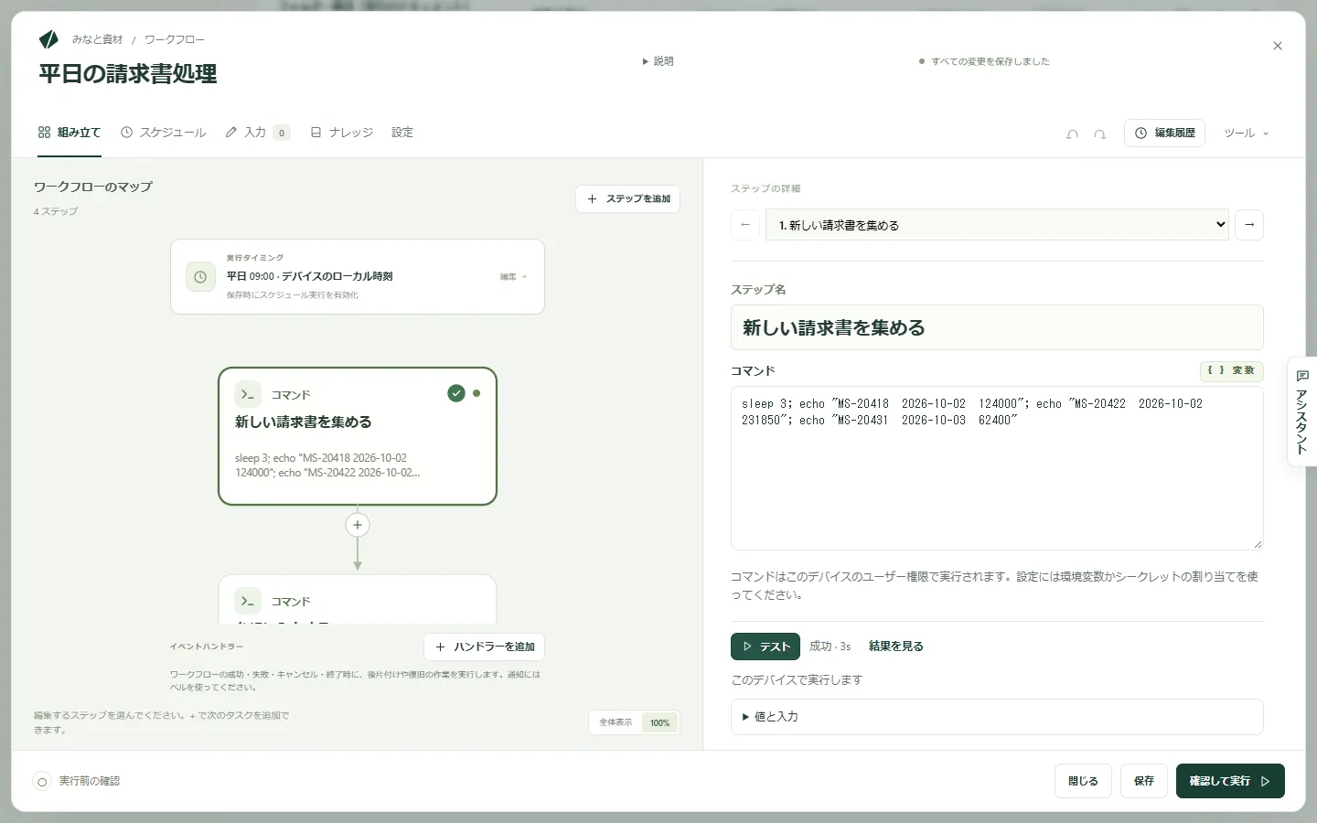Click the green check status icon on 新しい請求書を集める

pyautogui.click(x=456, y=393)
